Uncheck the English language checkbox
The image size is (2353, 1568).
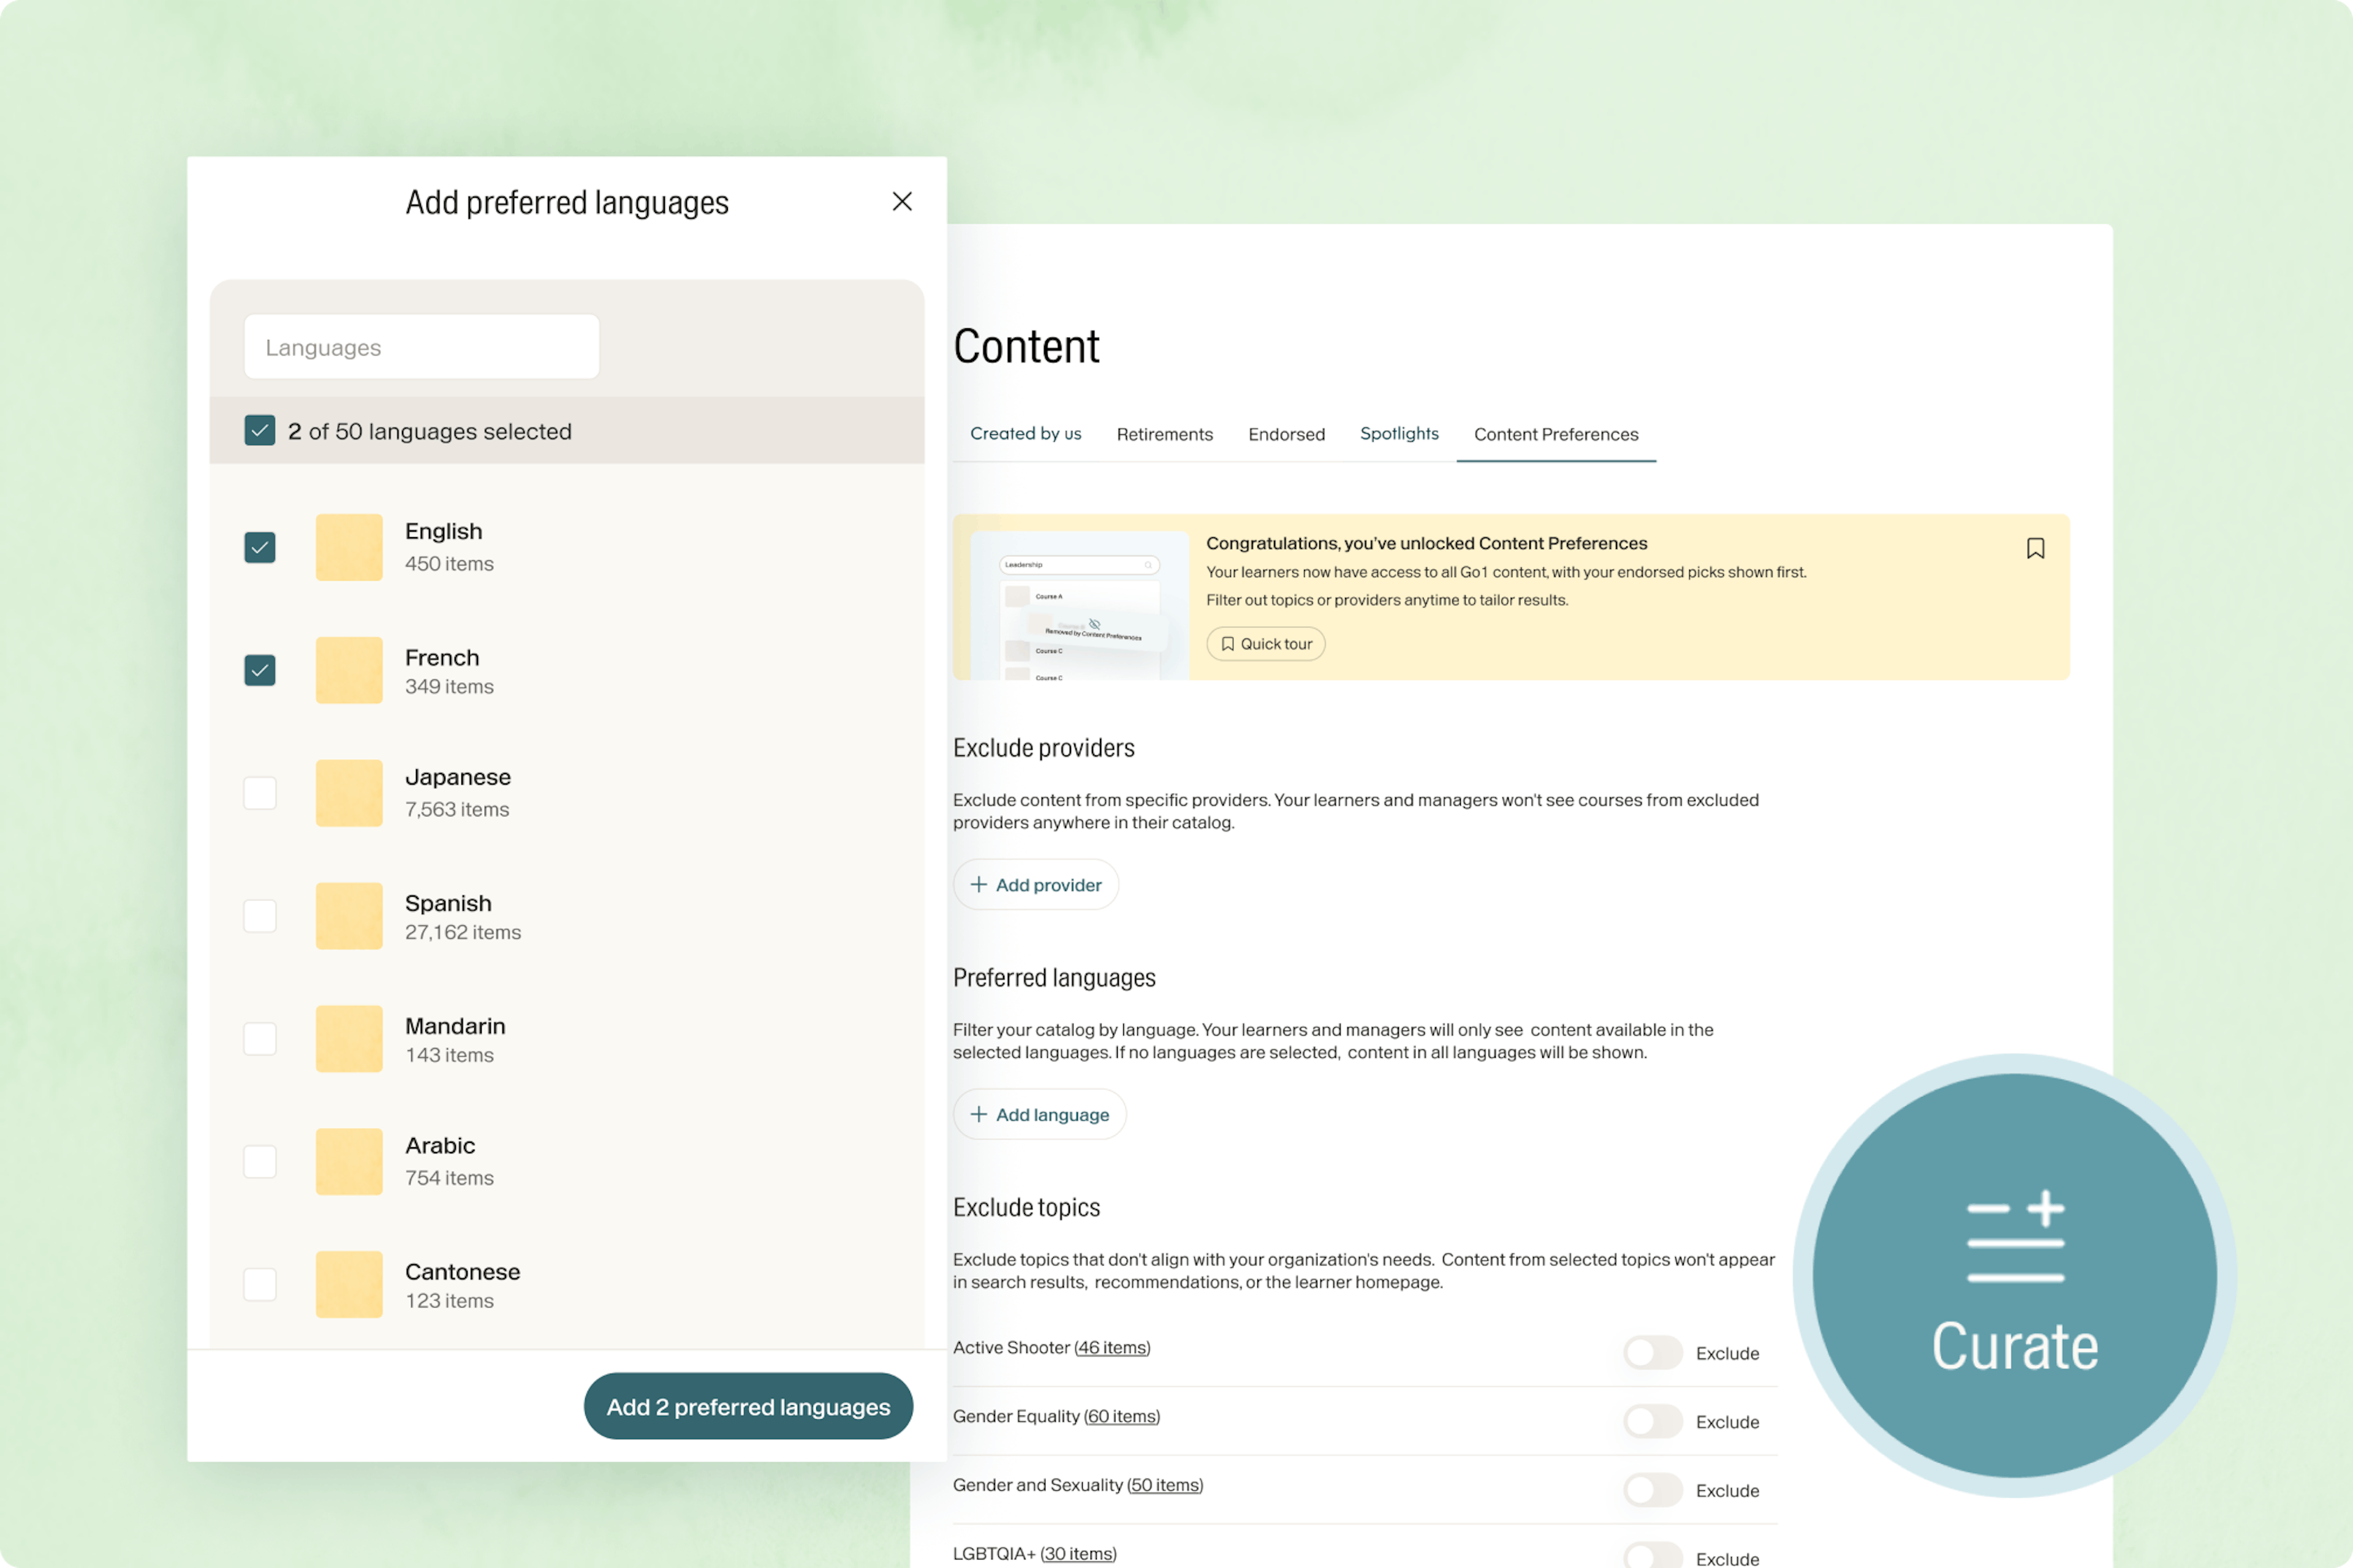pos(260,547)
